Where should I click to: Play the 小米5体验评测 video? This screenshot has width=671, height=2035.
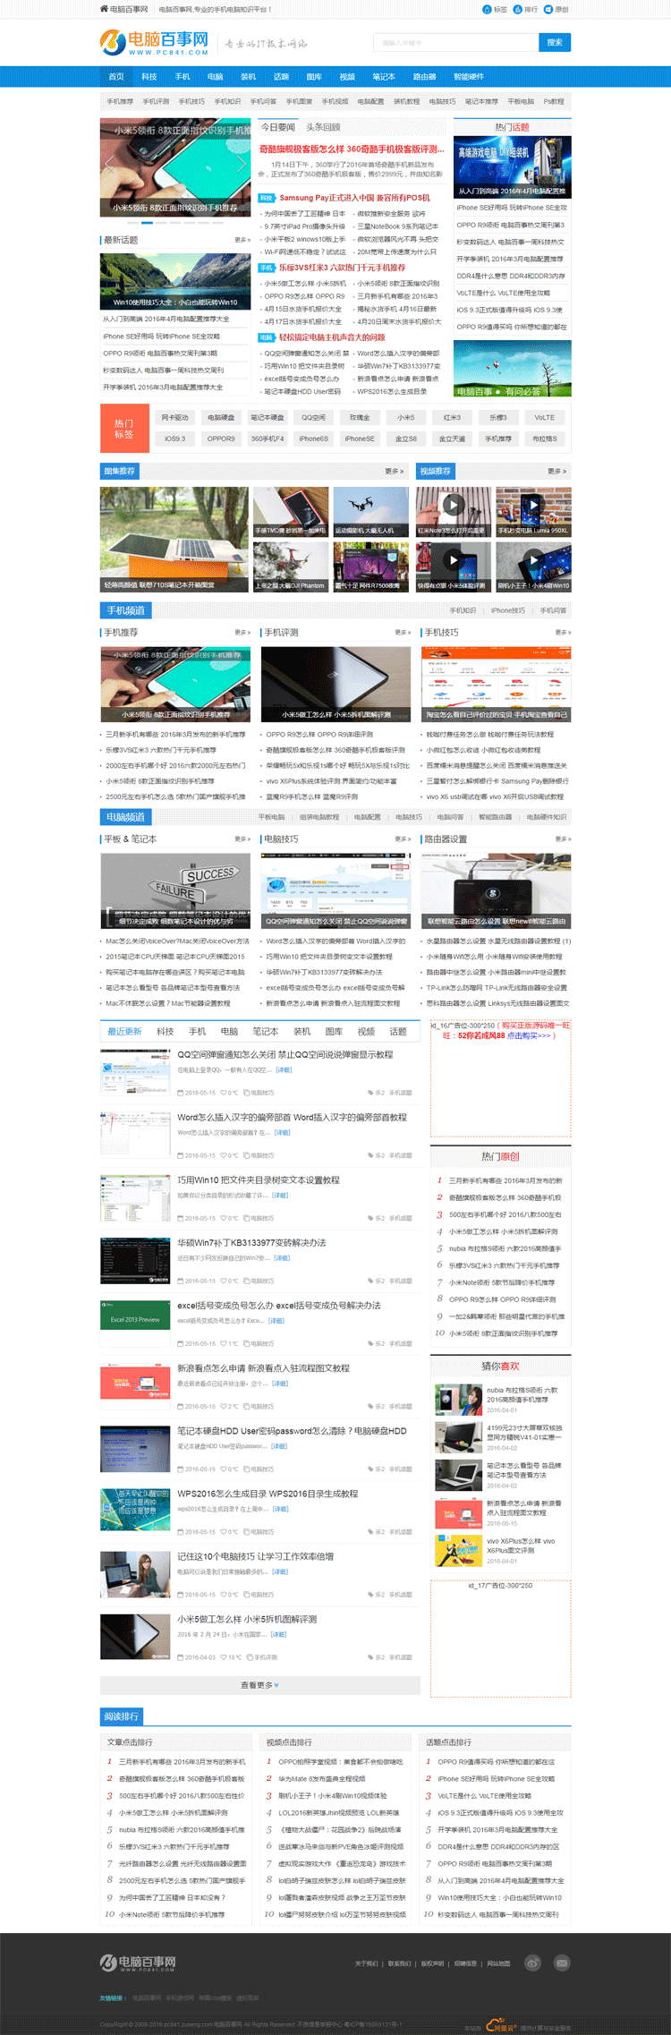coord(453,560)
